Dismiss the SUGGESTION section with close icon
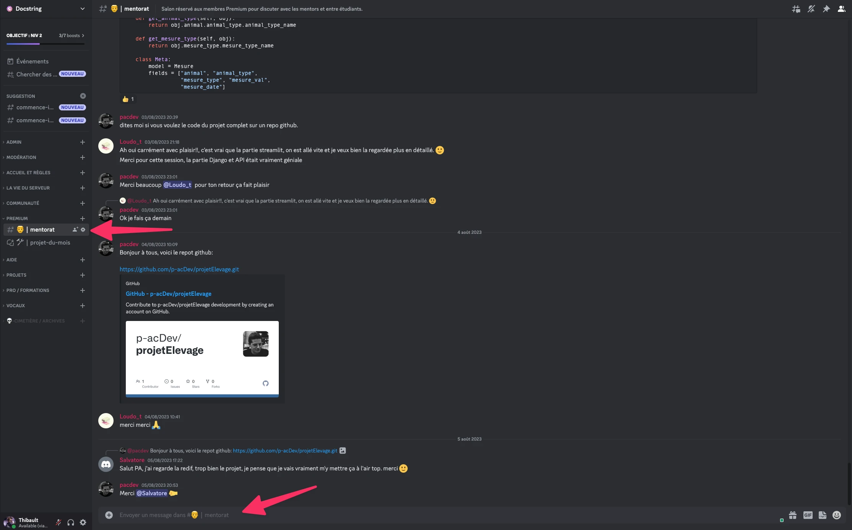The height and width of the screenshot is (530, 852). [83, 96]
